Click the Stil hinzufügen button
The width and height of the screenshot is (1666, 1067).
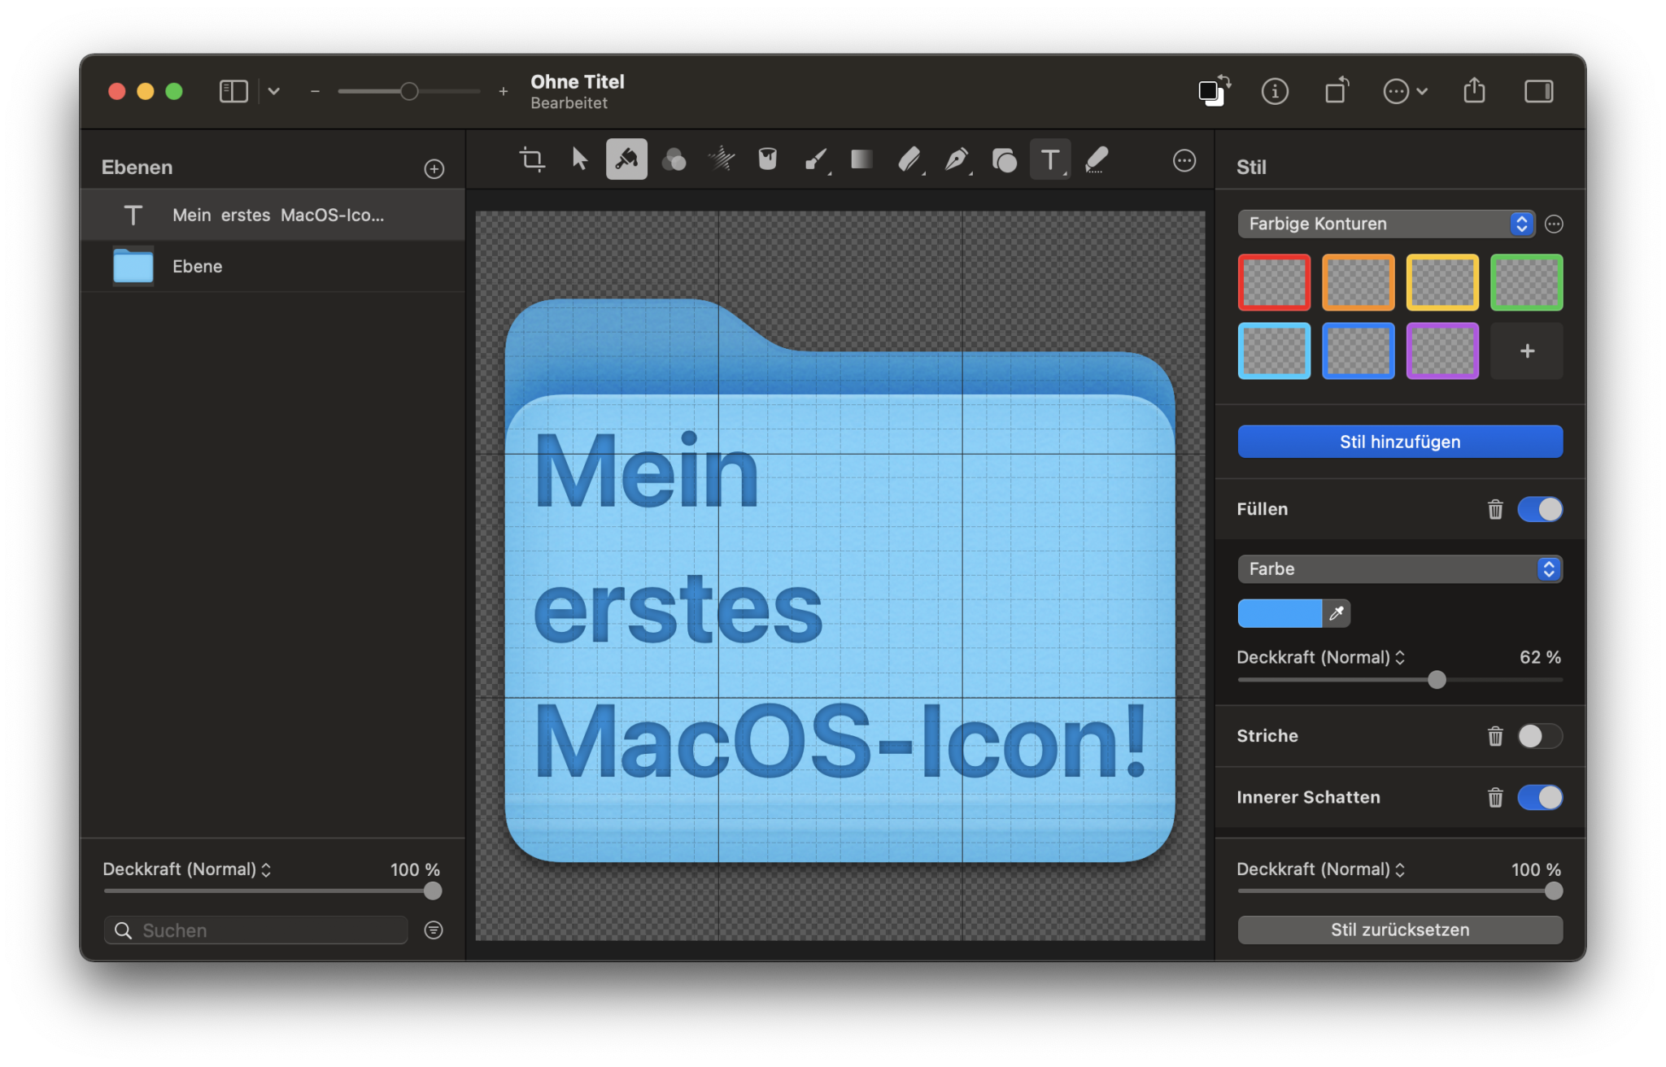click(1399, 441)
